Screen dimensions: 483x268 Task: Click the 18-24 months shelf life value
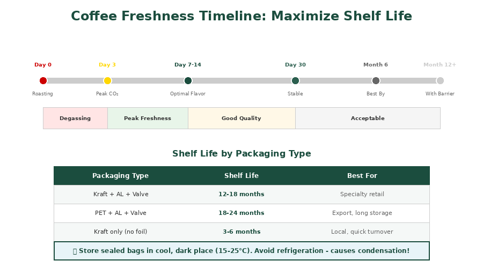(x=241, y=213)
